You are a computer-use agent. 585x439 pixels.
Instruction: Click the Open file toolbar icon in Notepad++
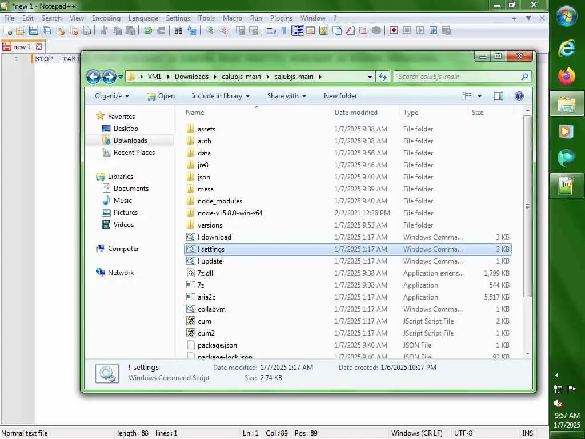pos(21,31)
